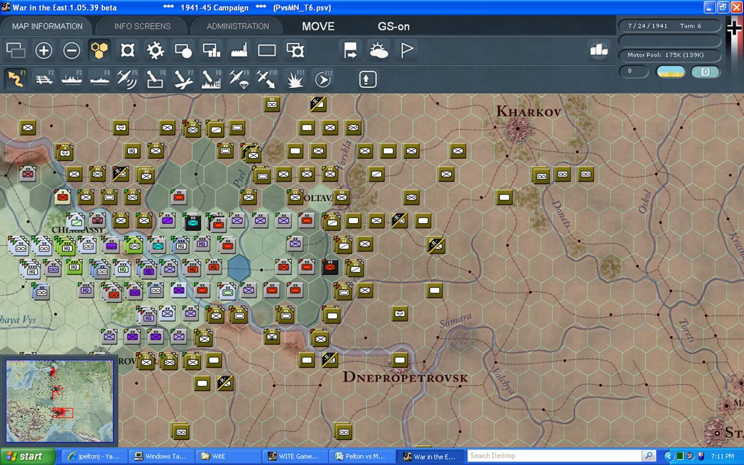Screen dimensions: 744x465
Task: Click the upload arrow box icon
Action: coord(367,79)
